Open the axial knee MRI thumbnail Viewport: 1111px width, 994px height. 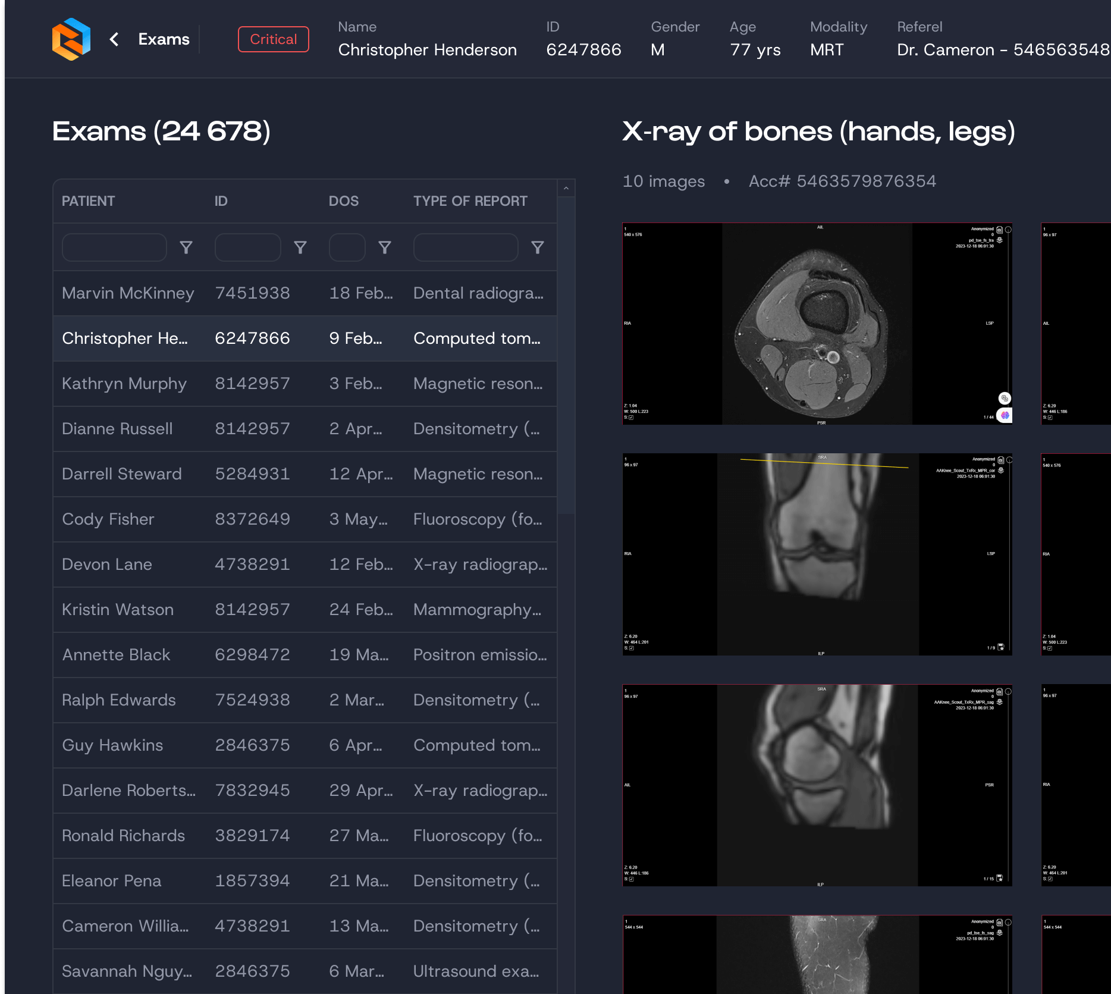(817, 324)
